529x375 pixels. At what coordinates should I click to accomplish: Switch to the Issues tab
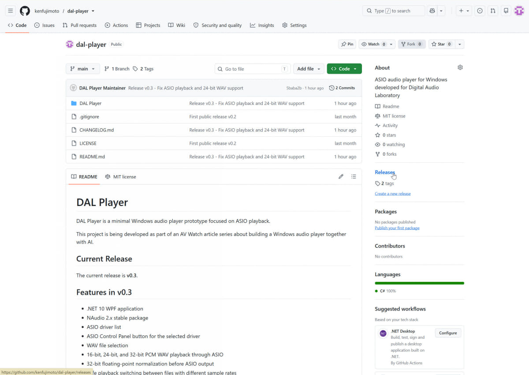(44, 25)
